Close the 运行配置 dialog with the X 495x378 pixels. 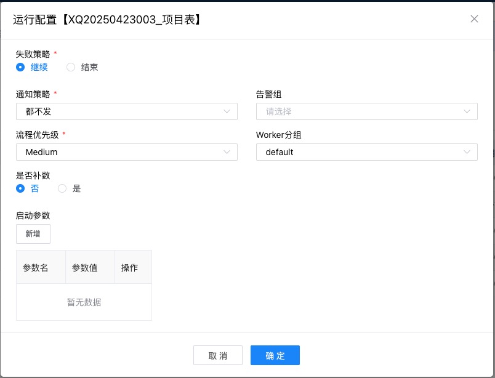tap(474, 19)
